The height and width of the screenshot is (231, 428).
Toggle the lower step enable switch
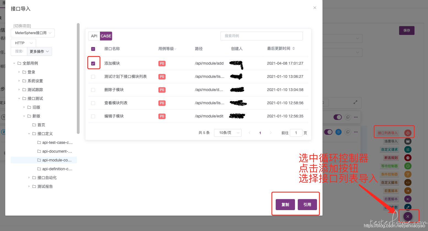[328, 132]
